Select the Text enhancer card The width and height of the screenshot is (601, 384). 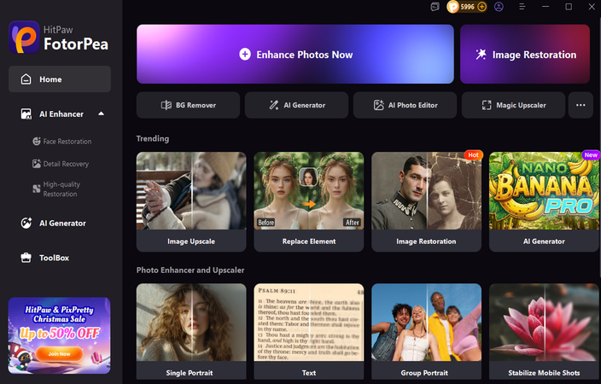pos(309,331)
